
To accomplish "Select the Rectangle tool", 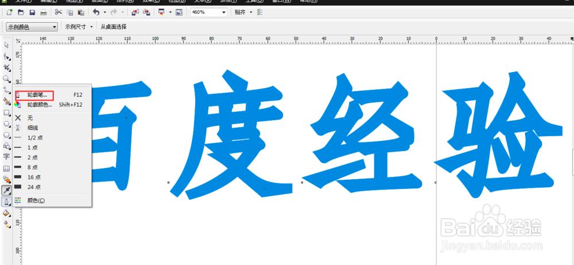I will click(6, 113).
